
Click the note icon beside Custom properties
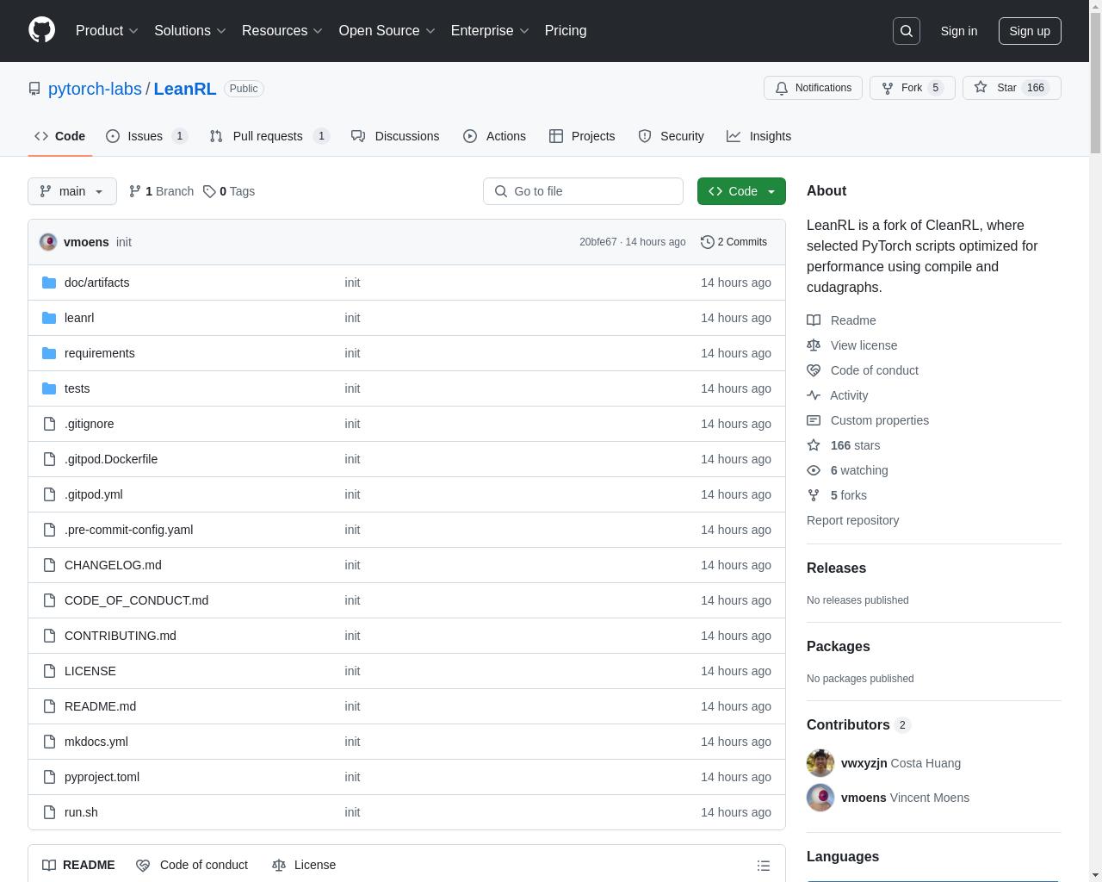pos(814,420)
